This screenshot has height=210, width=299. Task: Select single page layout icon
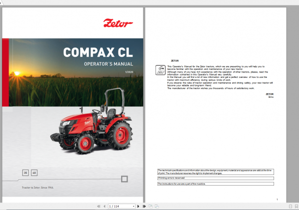tap(291, 206)
